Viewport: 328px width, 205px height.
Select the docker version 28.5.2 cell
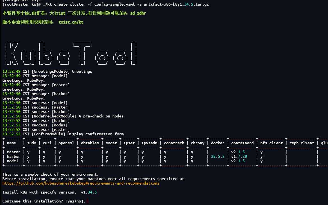point(218,156)
